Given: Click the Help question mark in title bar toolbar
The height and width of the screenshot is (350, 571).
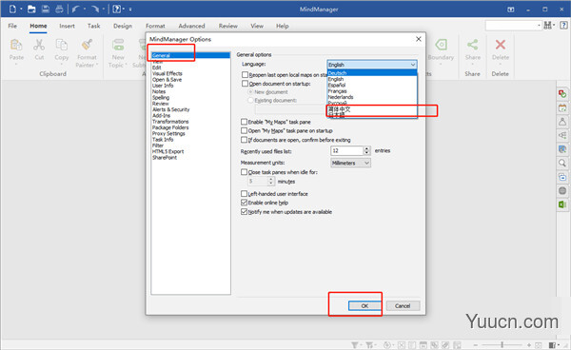Looking at the screenshot, I should 116,9.
